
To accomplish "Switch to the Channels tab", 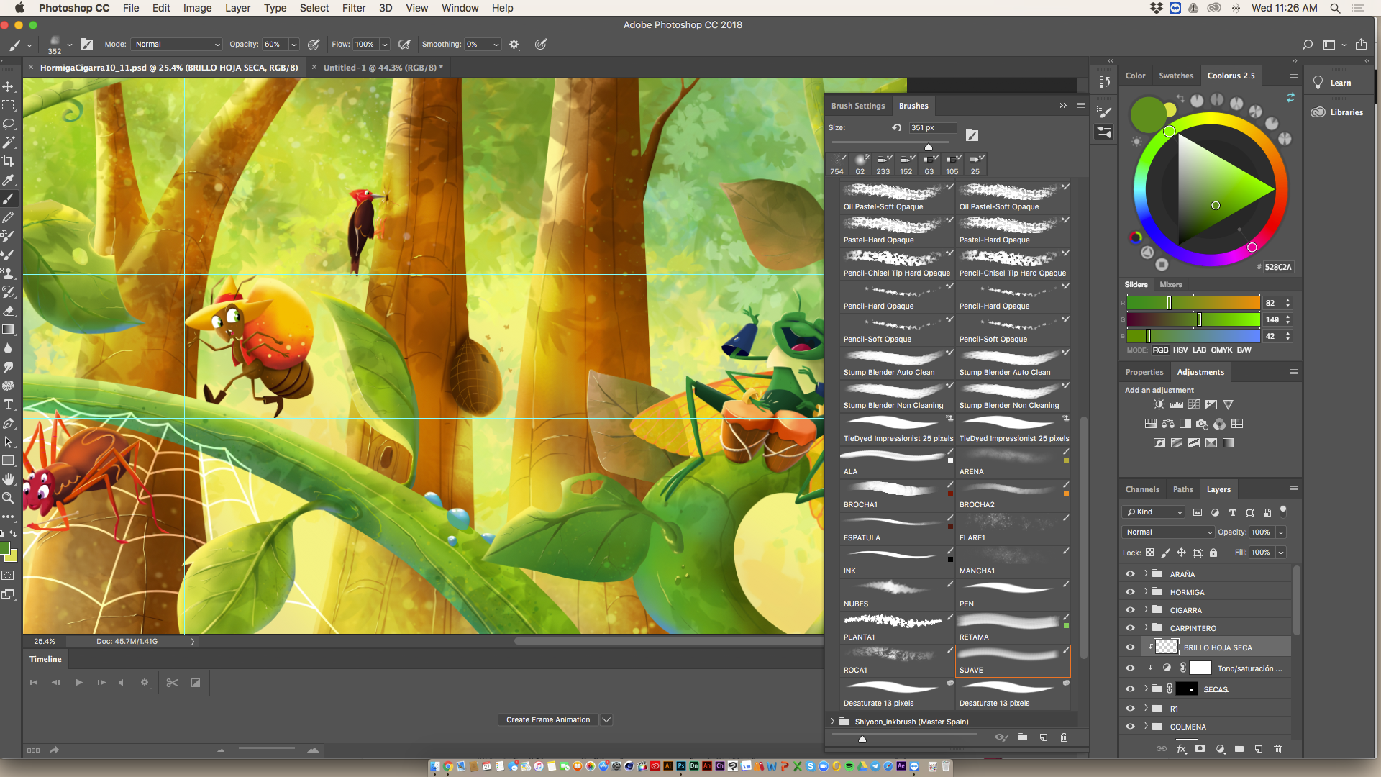I will click(1142, 489).
